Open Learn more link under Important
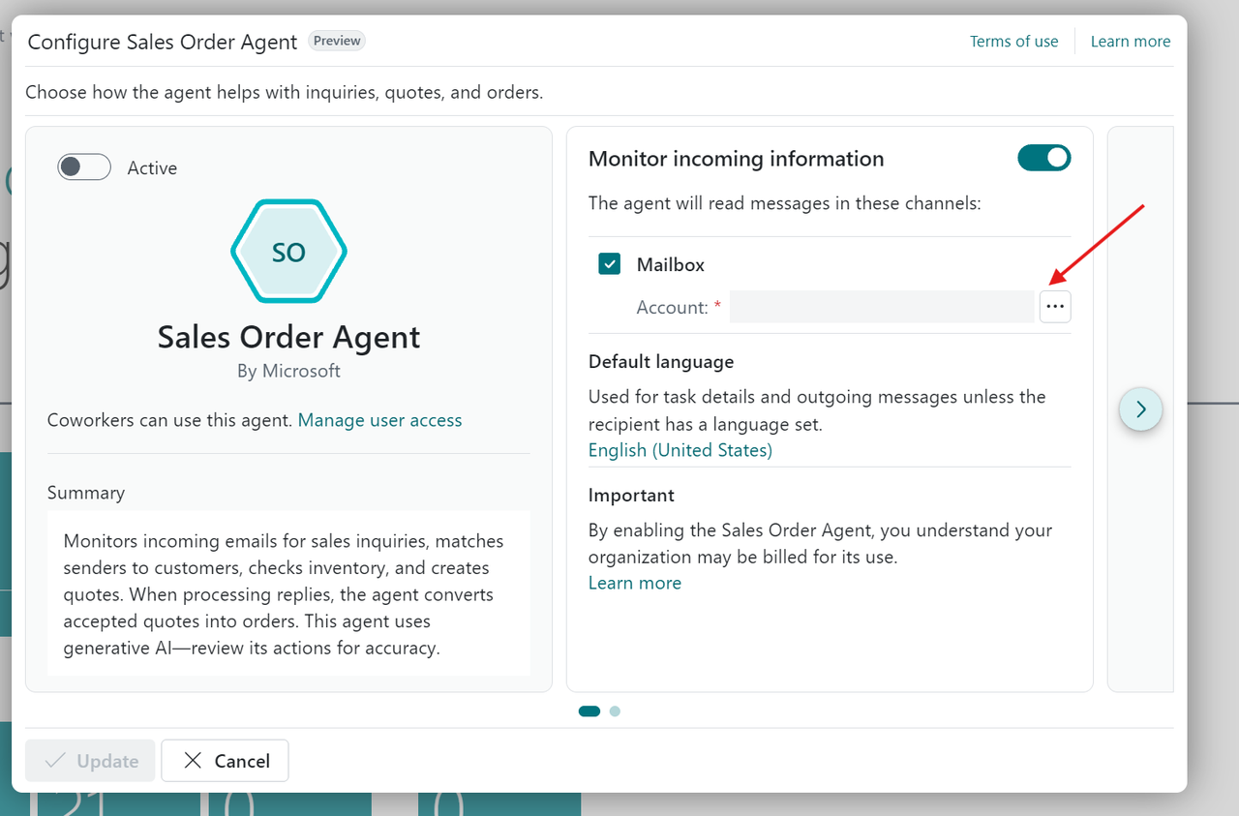1239x816 pixels. click(635, 583)
